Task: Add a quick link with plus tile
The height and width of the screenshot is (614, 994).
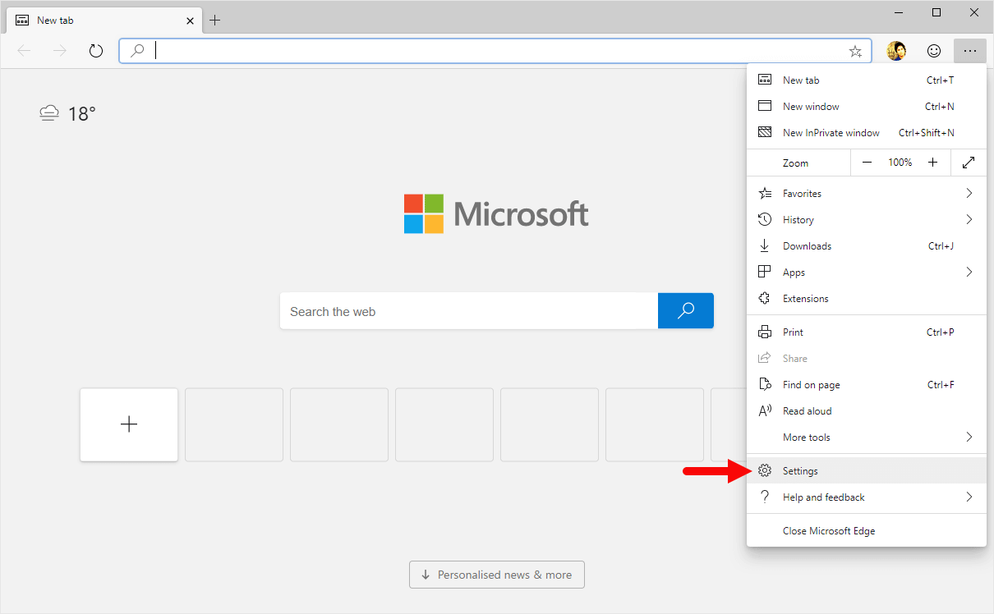Action: [x=129, y=424]
